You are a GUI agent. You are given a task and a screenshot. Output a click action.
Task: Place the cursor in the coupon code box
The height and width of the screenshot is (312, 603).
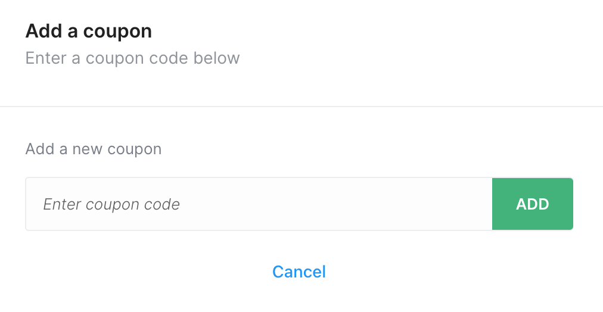[259, 204]
